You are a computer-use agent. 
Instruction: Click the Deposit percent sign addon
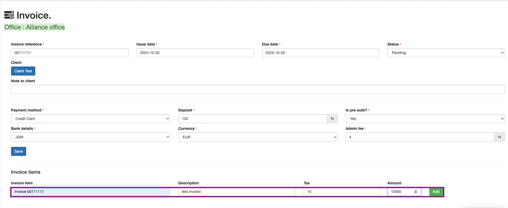point(332,119)
